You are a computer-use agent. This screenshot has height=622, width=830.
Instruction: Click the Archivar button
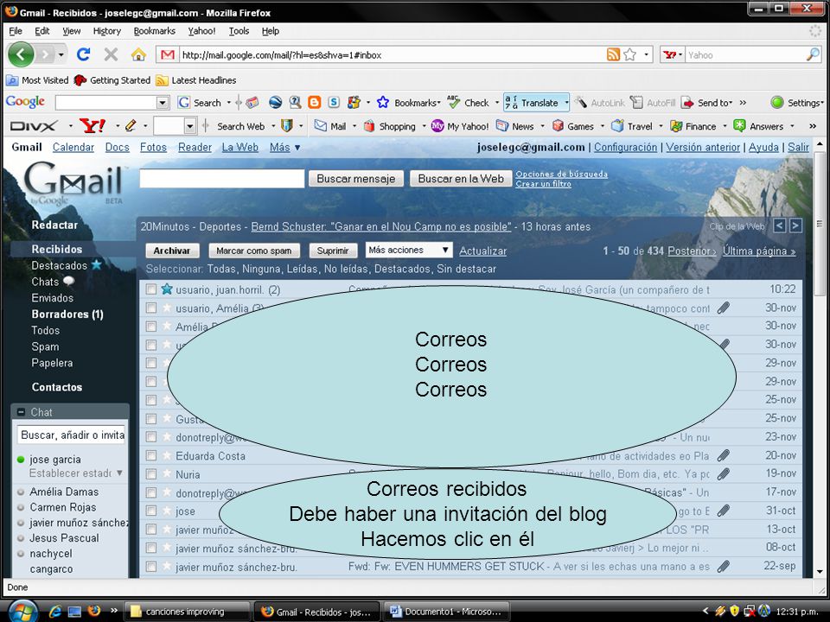[x=172, y=251]
